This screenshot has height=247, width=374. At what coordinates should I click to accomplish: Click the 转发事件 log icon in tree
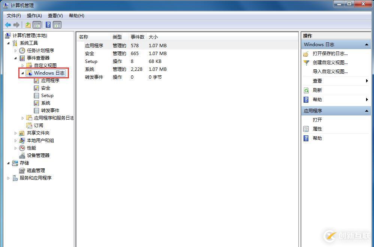pyautogui.click(x=36, y=111)
